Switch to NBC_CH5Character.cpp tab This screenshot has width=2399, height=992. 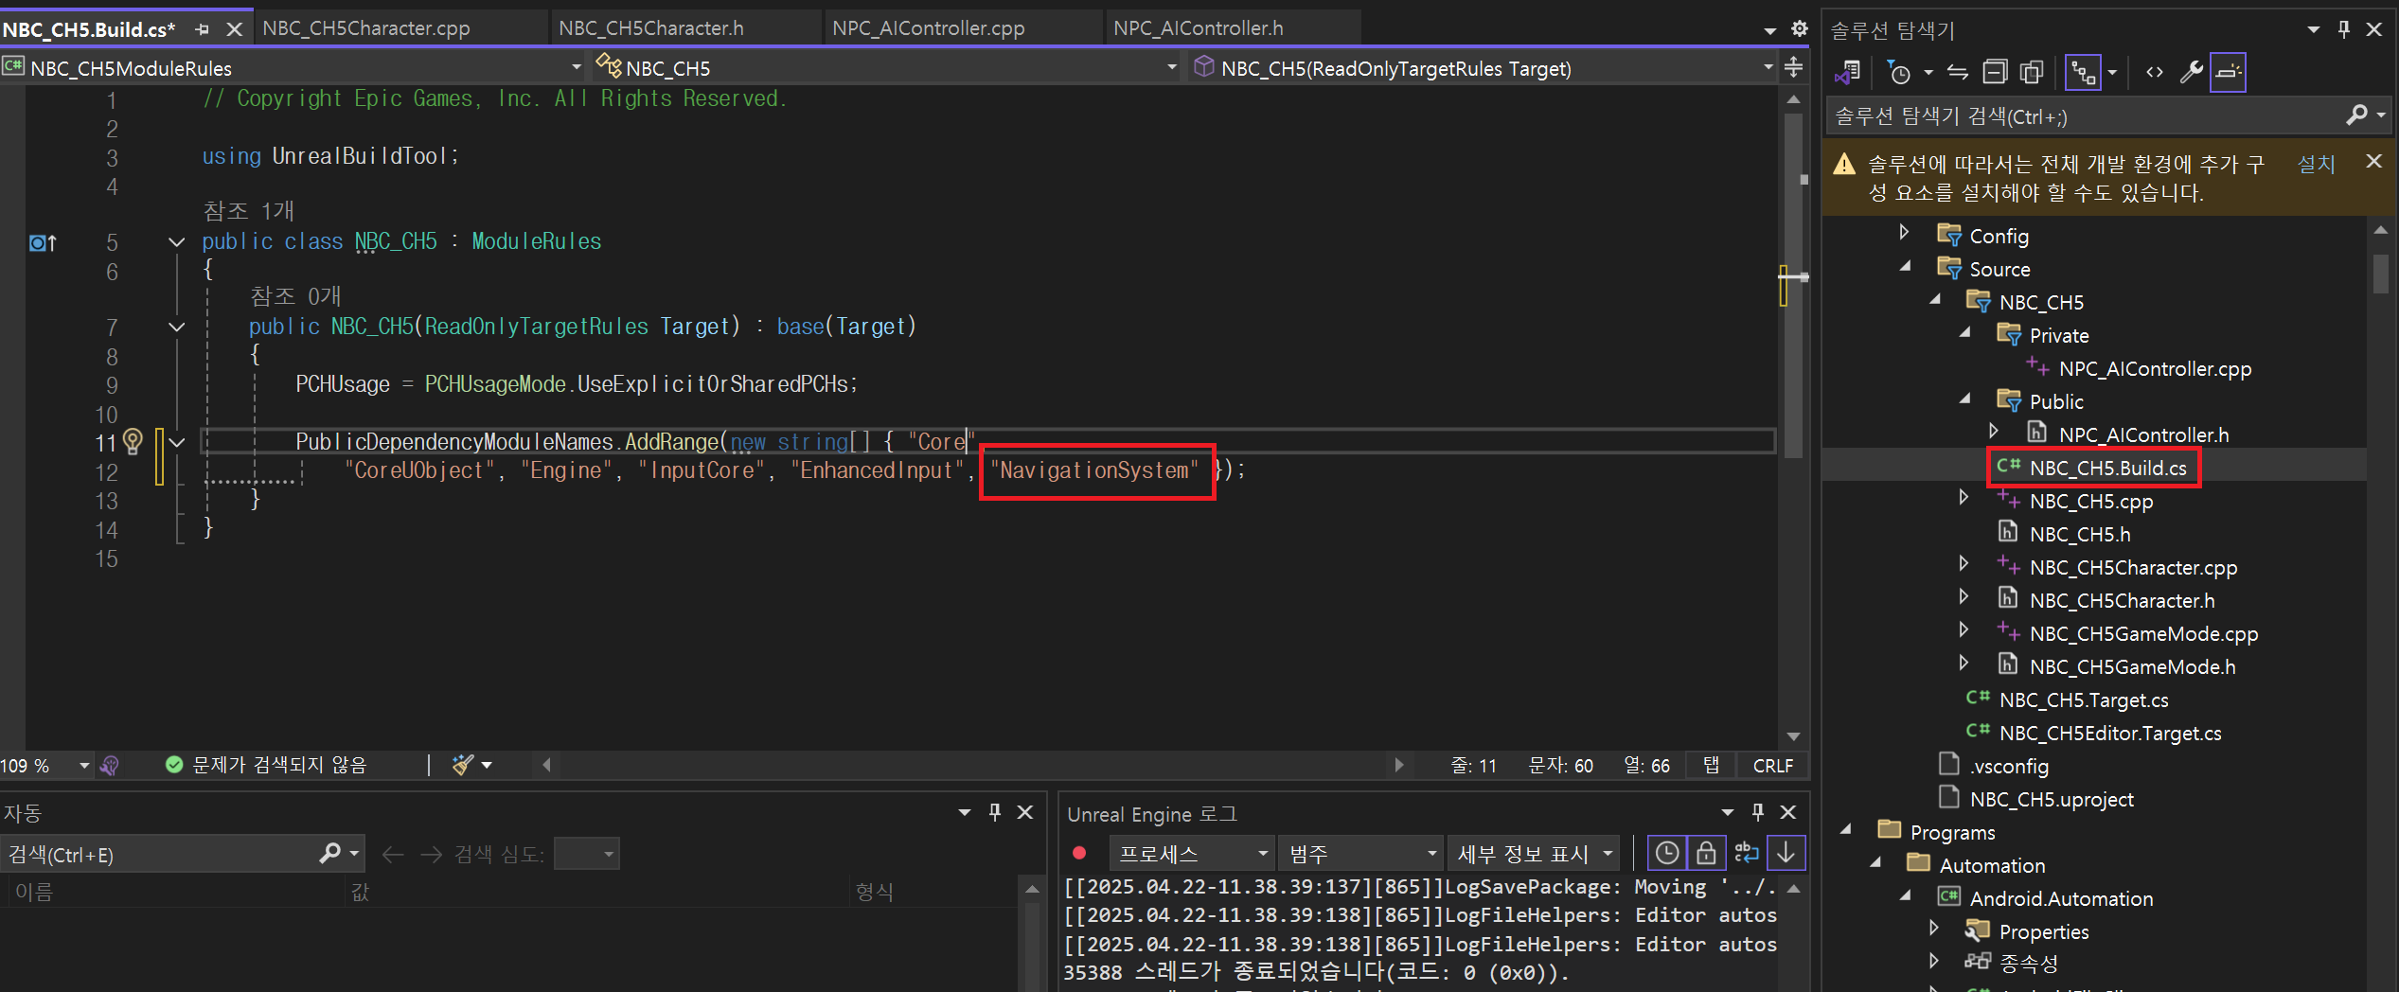click(365, 28)
